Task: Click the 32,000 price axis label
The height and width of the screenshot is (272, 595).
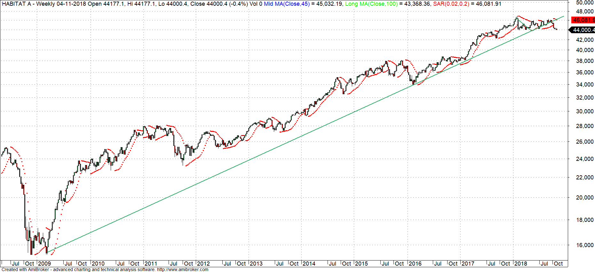Action: (x=585, y=98)
